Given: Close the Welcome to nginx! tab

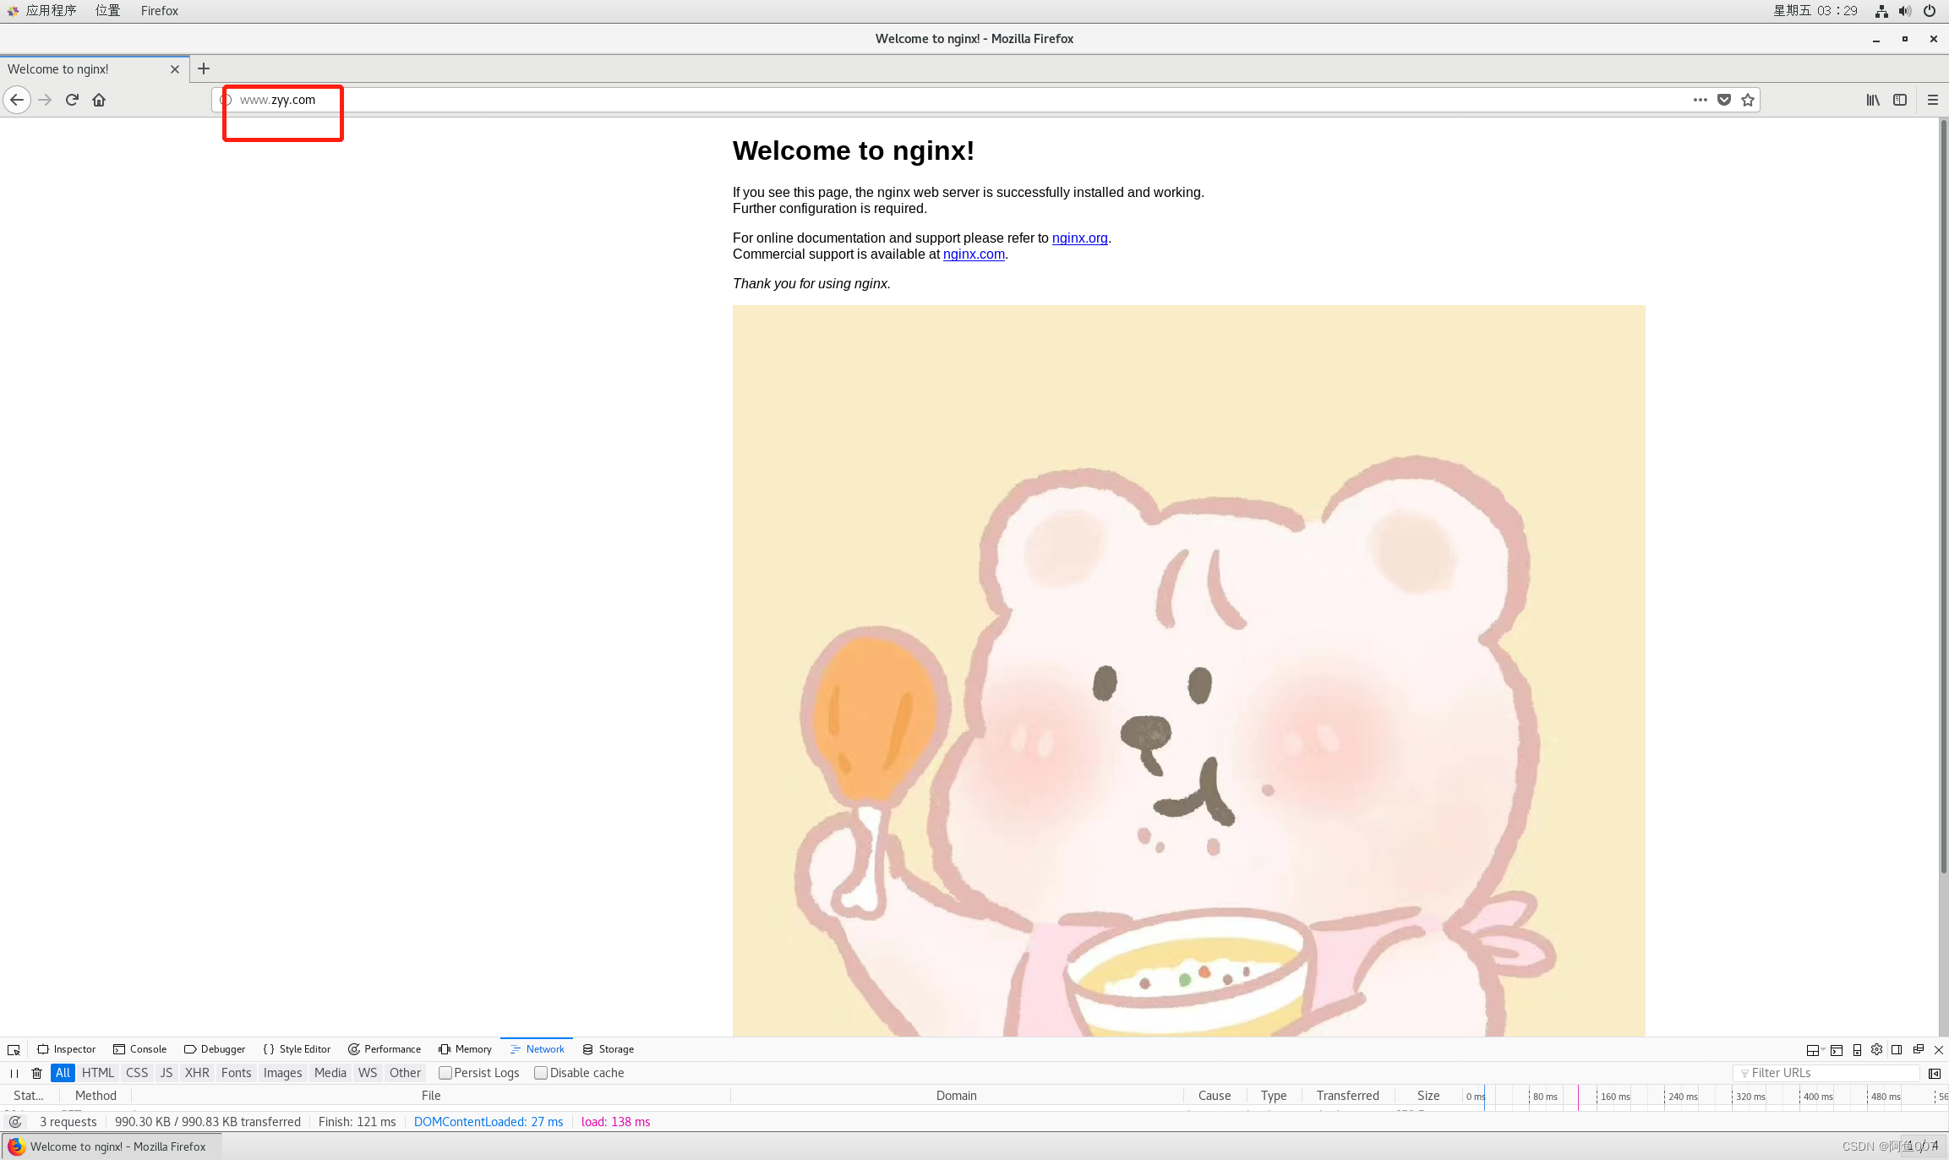Looking at the screenshot, I should click(175, 69).
